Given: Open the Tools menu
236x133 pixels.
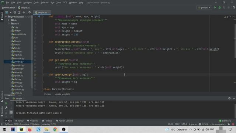Looking at the screenshot, I should pos(59,3).
